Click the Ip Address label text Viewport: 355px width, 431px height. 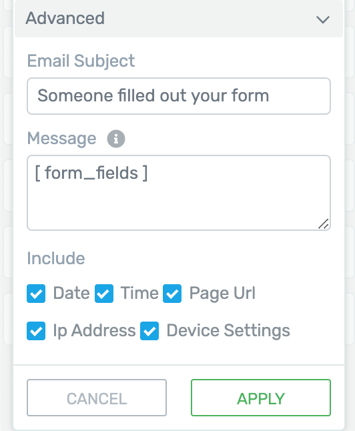94,331
